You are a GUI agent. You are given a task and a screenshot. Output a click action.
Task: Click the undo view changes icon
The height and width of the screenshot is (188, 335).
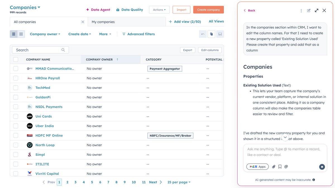[x=203, y=34]
